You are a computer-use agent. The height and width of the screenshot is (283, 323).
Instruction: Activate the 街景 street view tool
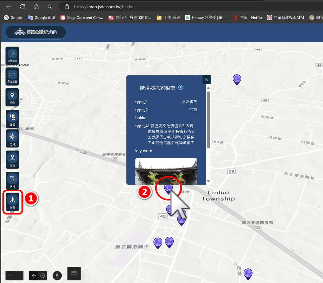pyautogui.click(x=12, y=202)
